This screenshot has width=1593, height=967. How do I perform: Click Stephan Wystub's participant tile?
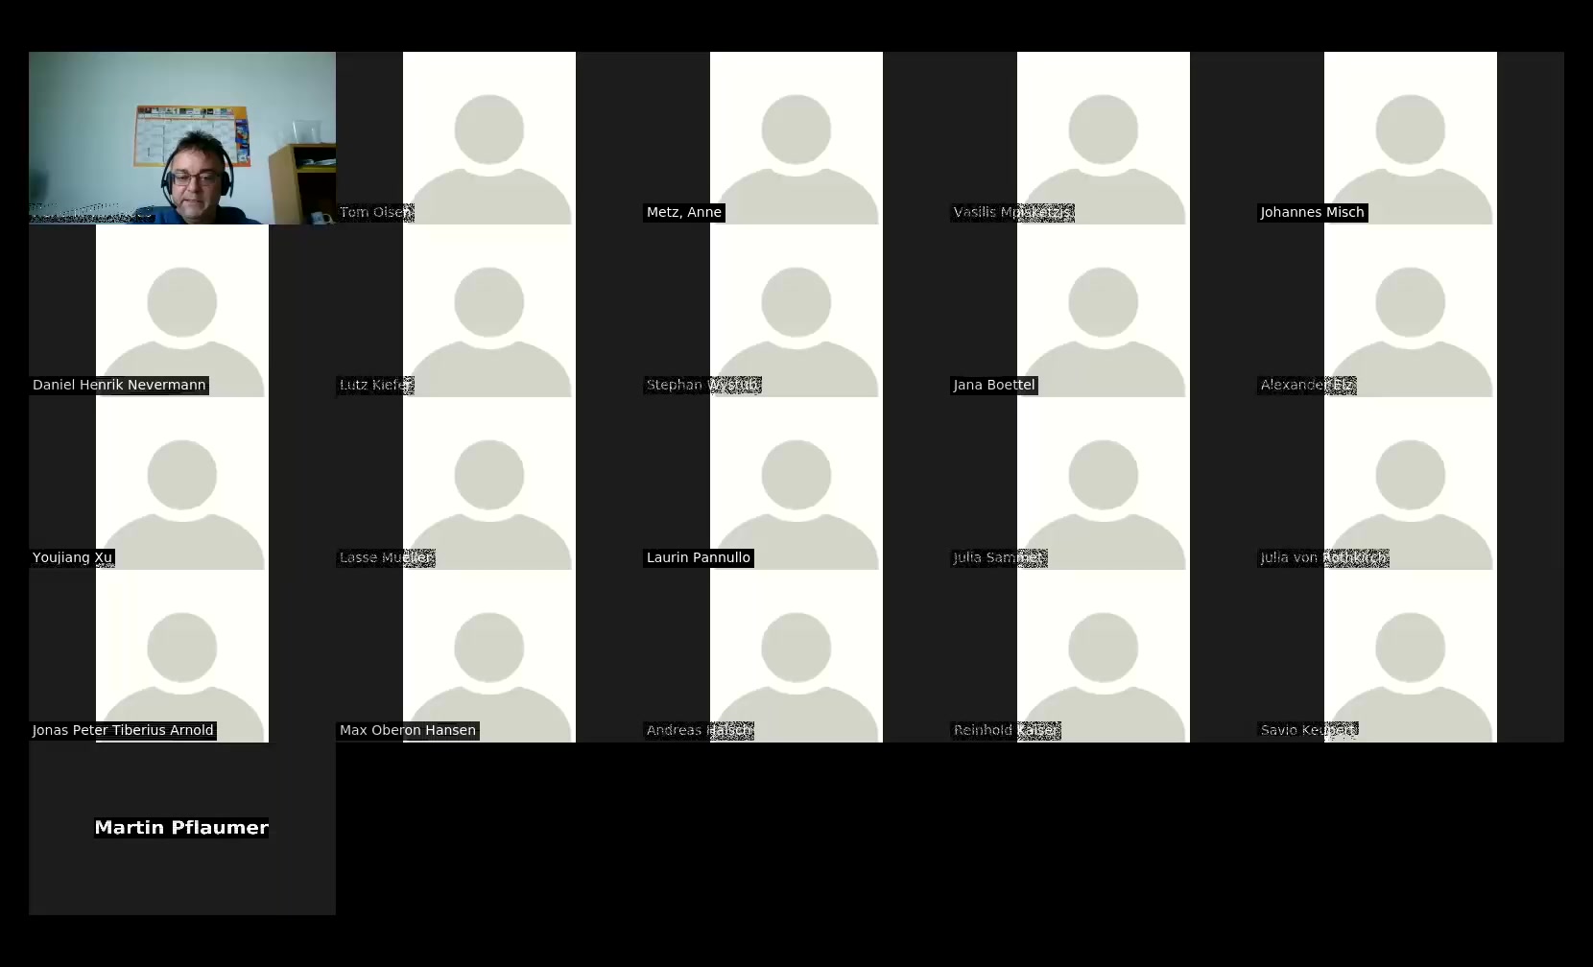[796, 311]
